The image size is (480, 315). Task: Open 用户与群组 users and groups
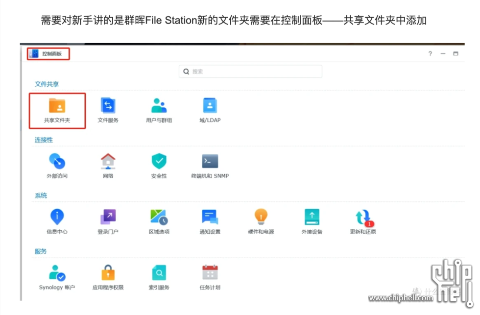pyautogui.click(x=159, y=106)
